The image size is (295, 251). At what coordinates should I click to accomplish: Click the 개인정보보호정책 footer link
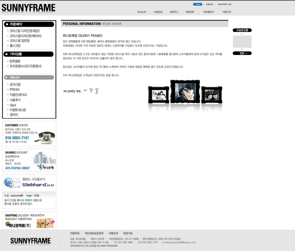94,233
